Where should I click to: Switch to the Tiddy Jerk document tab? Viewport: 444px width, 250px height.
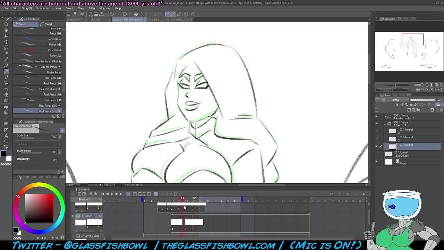[x=95, y=20]
